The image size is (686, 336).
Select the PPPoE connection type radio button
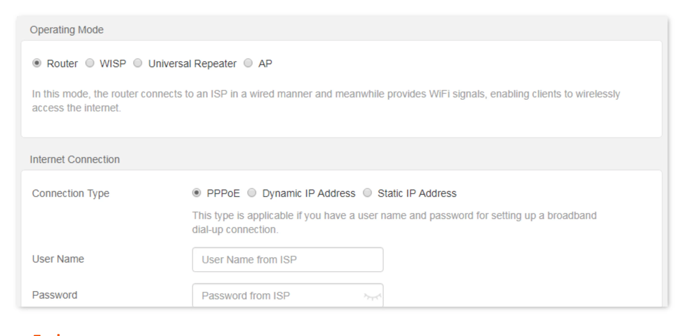click(x=197, y=193)
